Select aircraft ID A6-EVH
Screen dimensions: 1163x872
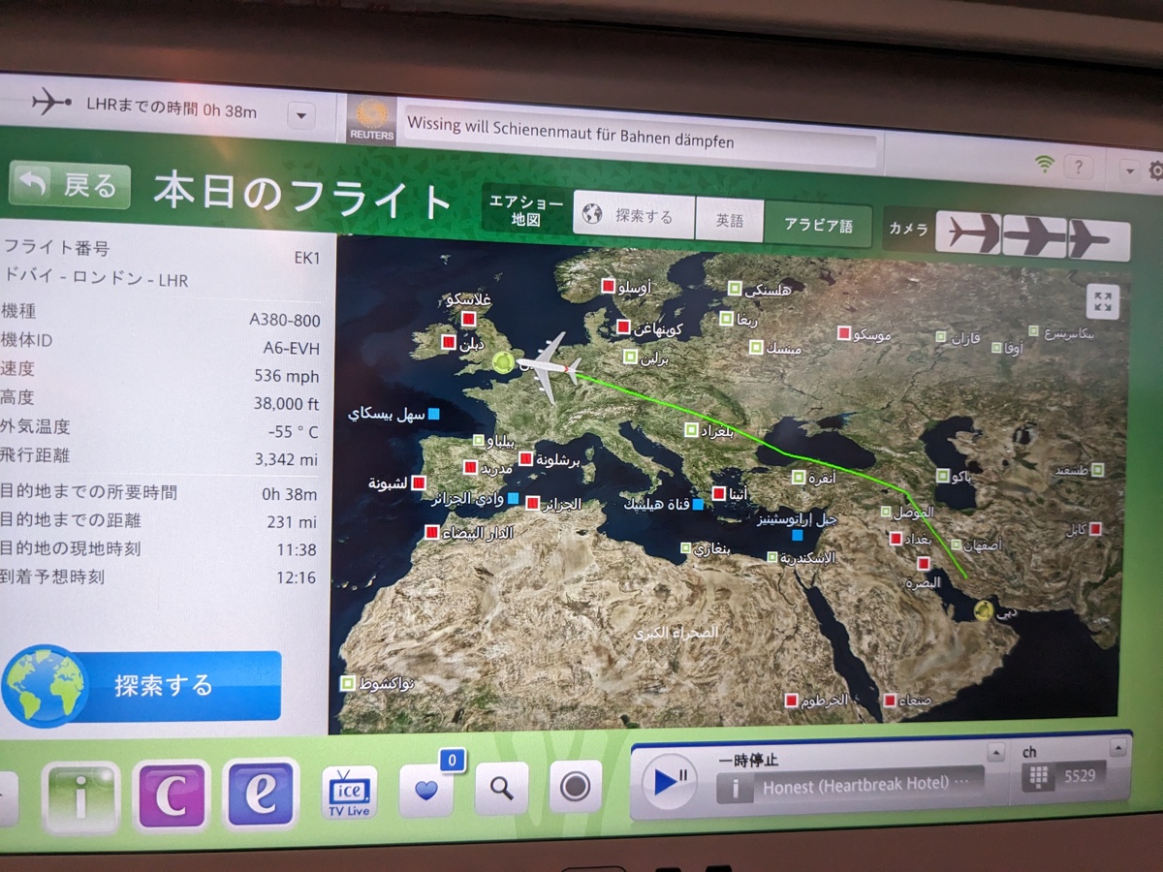(291, 348)
